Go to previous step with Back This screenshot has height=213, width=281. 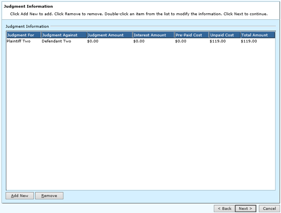click(224, 209)
